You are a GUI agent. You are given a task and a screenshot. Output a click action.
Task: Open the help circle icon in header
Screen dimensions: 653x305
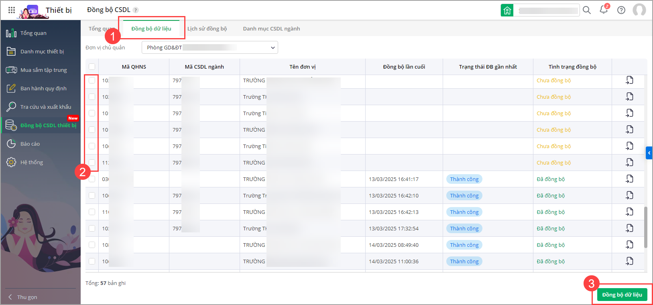click(621, 10)
